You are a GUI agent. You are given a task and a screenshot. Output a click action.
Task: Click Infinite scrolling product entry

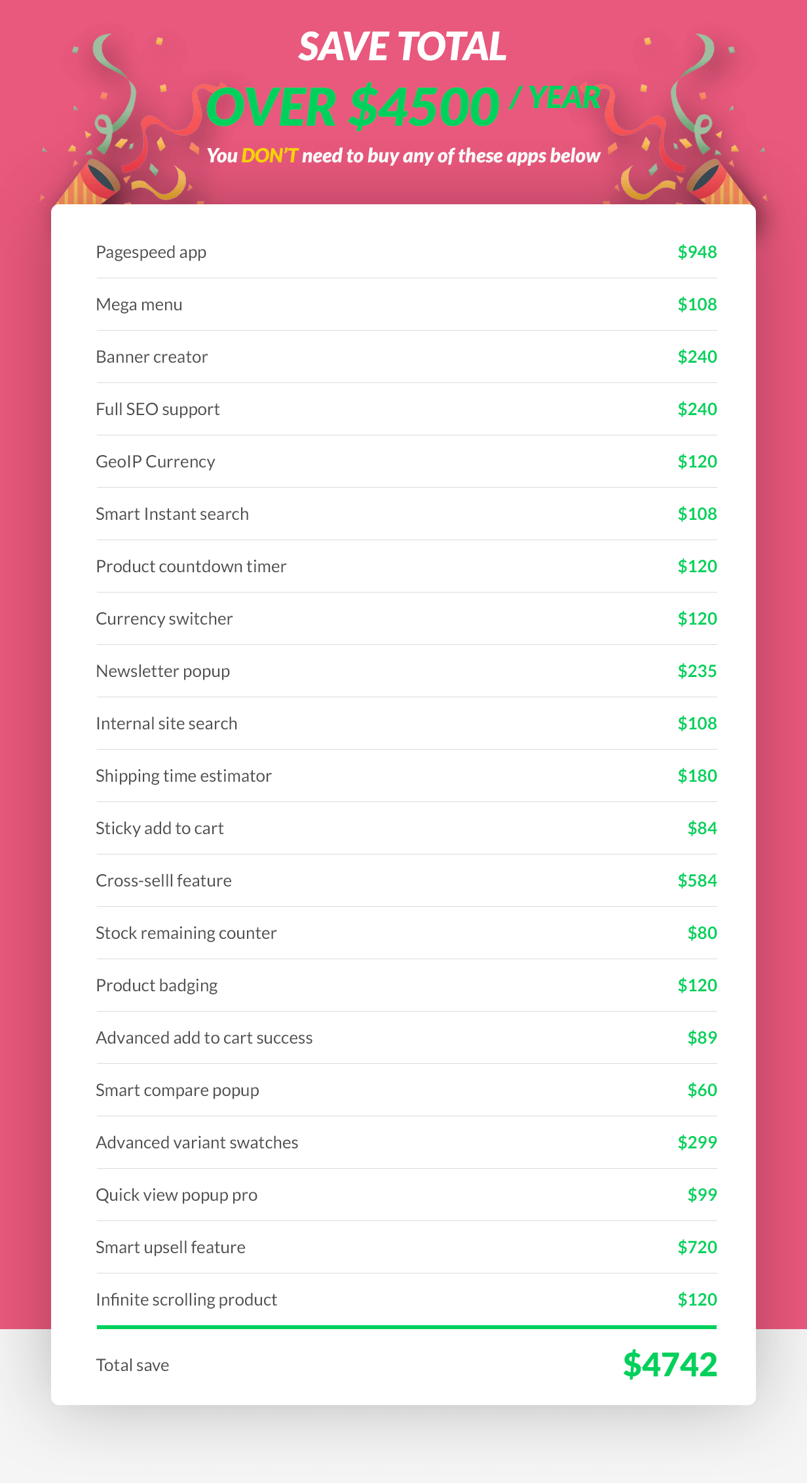tap(407, 1300)
